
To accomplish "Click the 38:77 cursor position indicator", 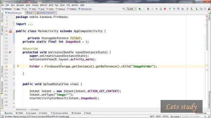I will pyautogui.click(x=152, y=117).
